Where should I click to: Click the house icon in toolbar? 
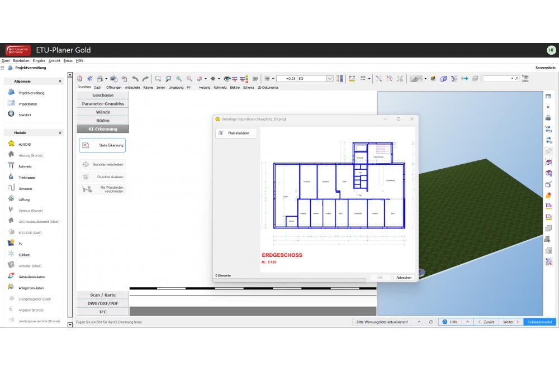tap(79, 79)
